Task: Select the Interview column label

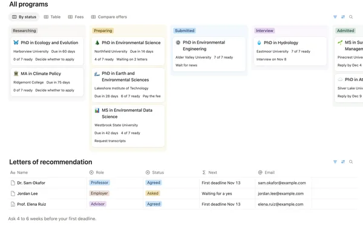Action: 264,31
